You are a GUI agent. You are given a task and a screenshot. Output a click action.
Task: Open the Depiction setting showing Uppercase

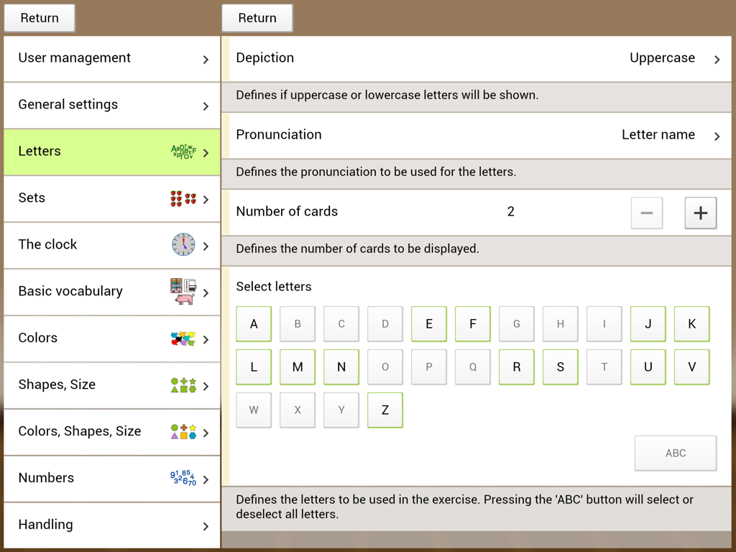(x=478, y=58)
